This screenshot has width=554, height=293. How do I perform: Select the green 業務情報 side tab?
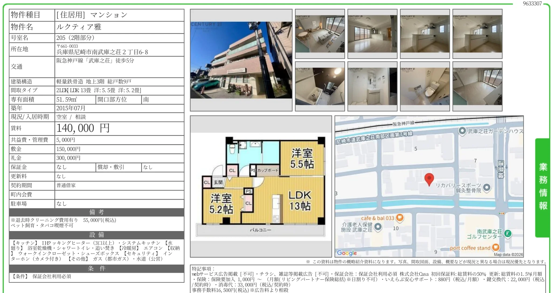tap(543, 187)
